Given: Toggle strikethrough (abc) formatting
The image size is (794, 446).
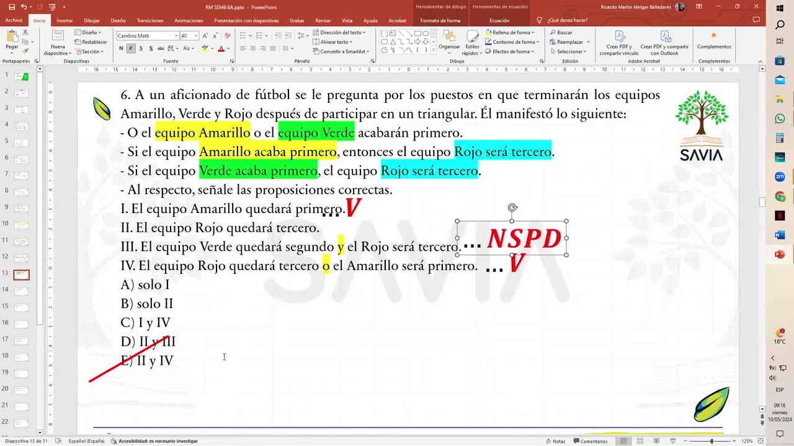Looking at the screenshot, I should coord(161,48).
